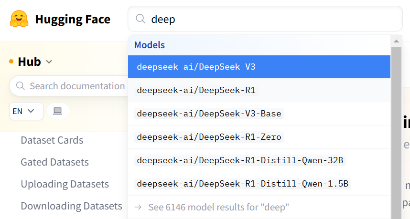Click the search box containing "deep"
The width and height of the screenshot is (410, 219).
point(265,19)
